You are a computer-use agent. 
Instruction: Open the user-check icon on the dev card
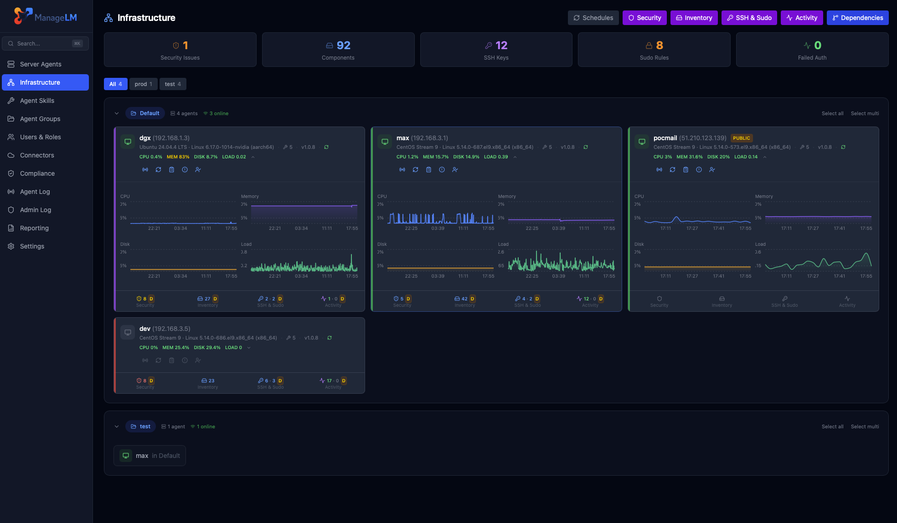[198, 360]
